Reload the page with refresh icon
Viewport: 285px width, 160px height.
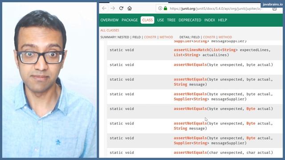coord(121,8)
